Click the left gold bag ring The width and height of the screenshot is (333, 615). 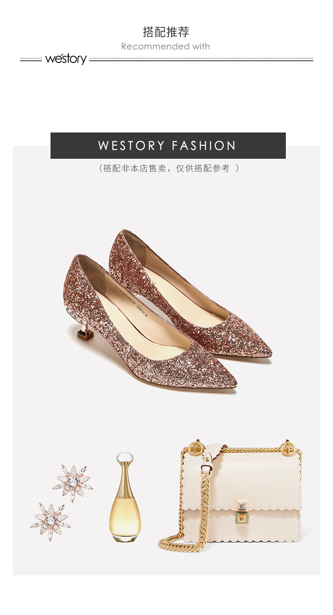click(195, 447)
